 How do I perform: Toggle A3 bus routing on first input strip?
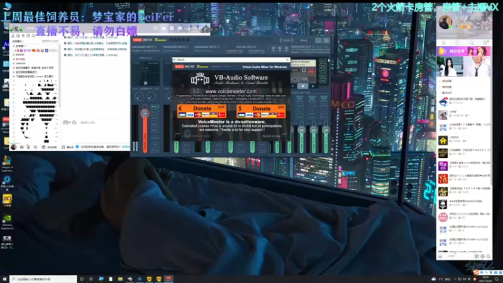pyautogui.click(x=155, y=118)
